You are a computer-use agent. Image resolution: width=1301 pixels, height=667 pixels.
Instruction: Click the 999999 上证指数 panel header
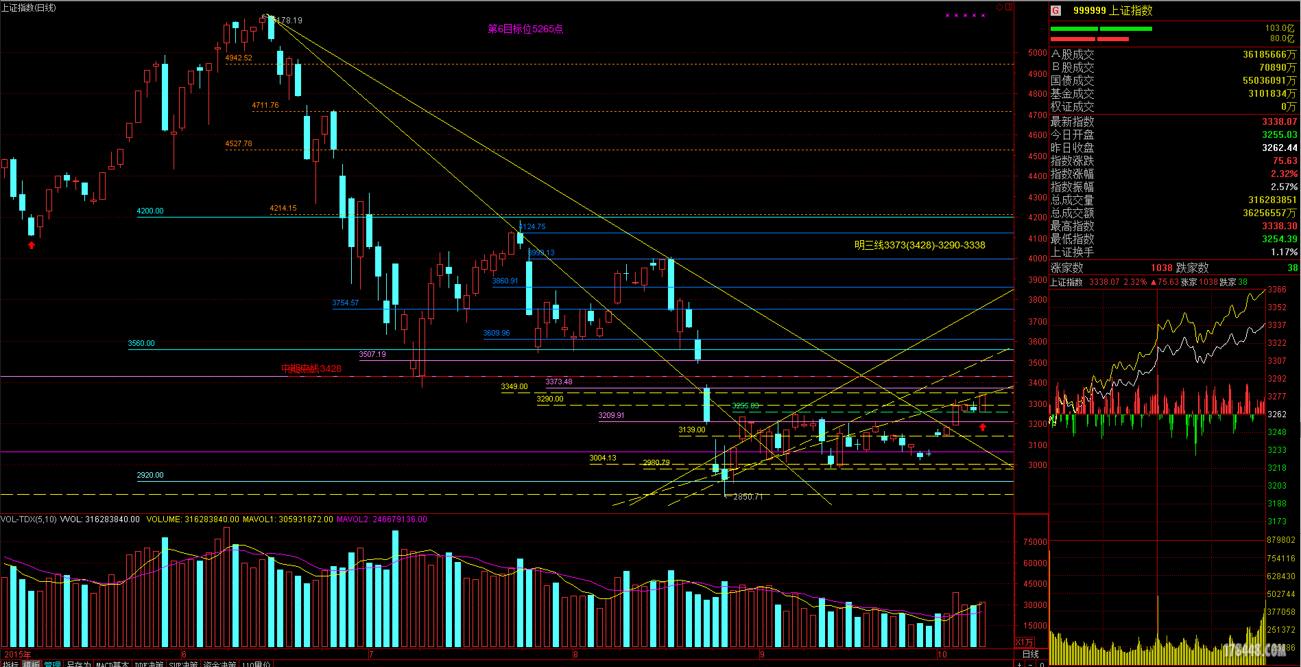click(x=1112, y=10)
